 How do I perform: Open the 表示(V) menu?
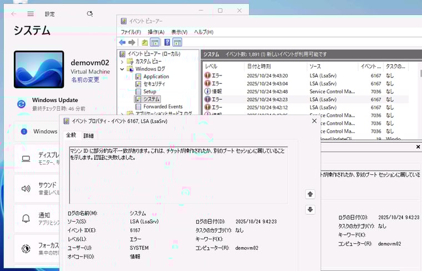coord(179,32)
